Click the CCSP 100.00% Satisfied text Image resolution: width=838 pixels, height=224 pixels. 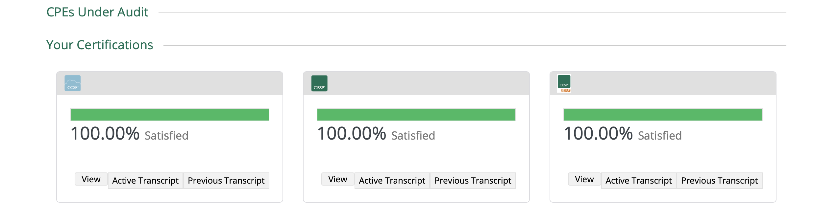(130, 134)
